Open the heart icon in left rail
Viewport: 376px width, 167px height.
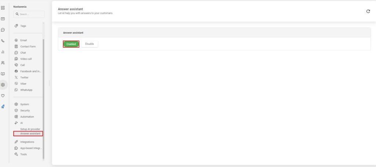pyautogui.click(x=3, y=96)
